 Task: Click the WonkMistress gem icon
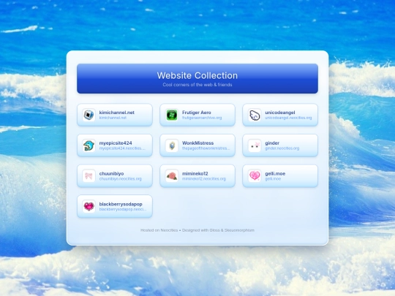coord(172,145)
